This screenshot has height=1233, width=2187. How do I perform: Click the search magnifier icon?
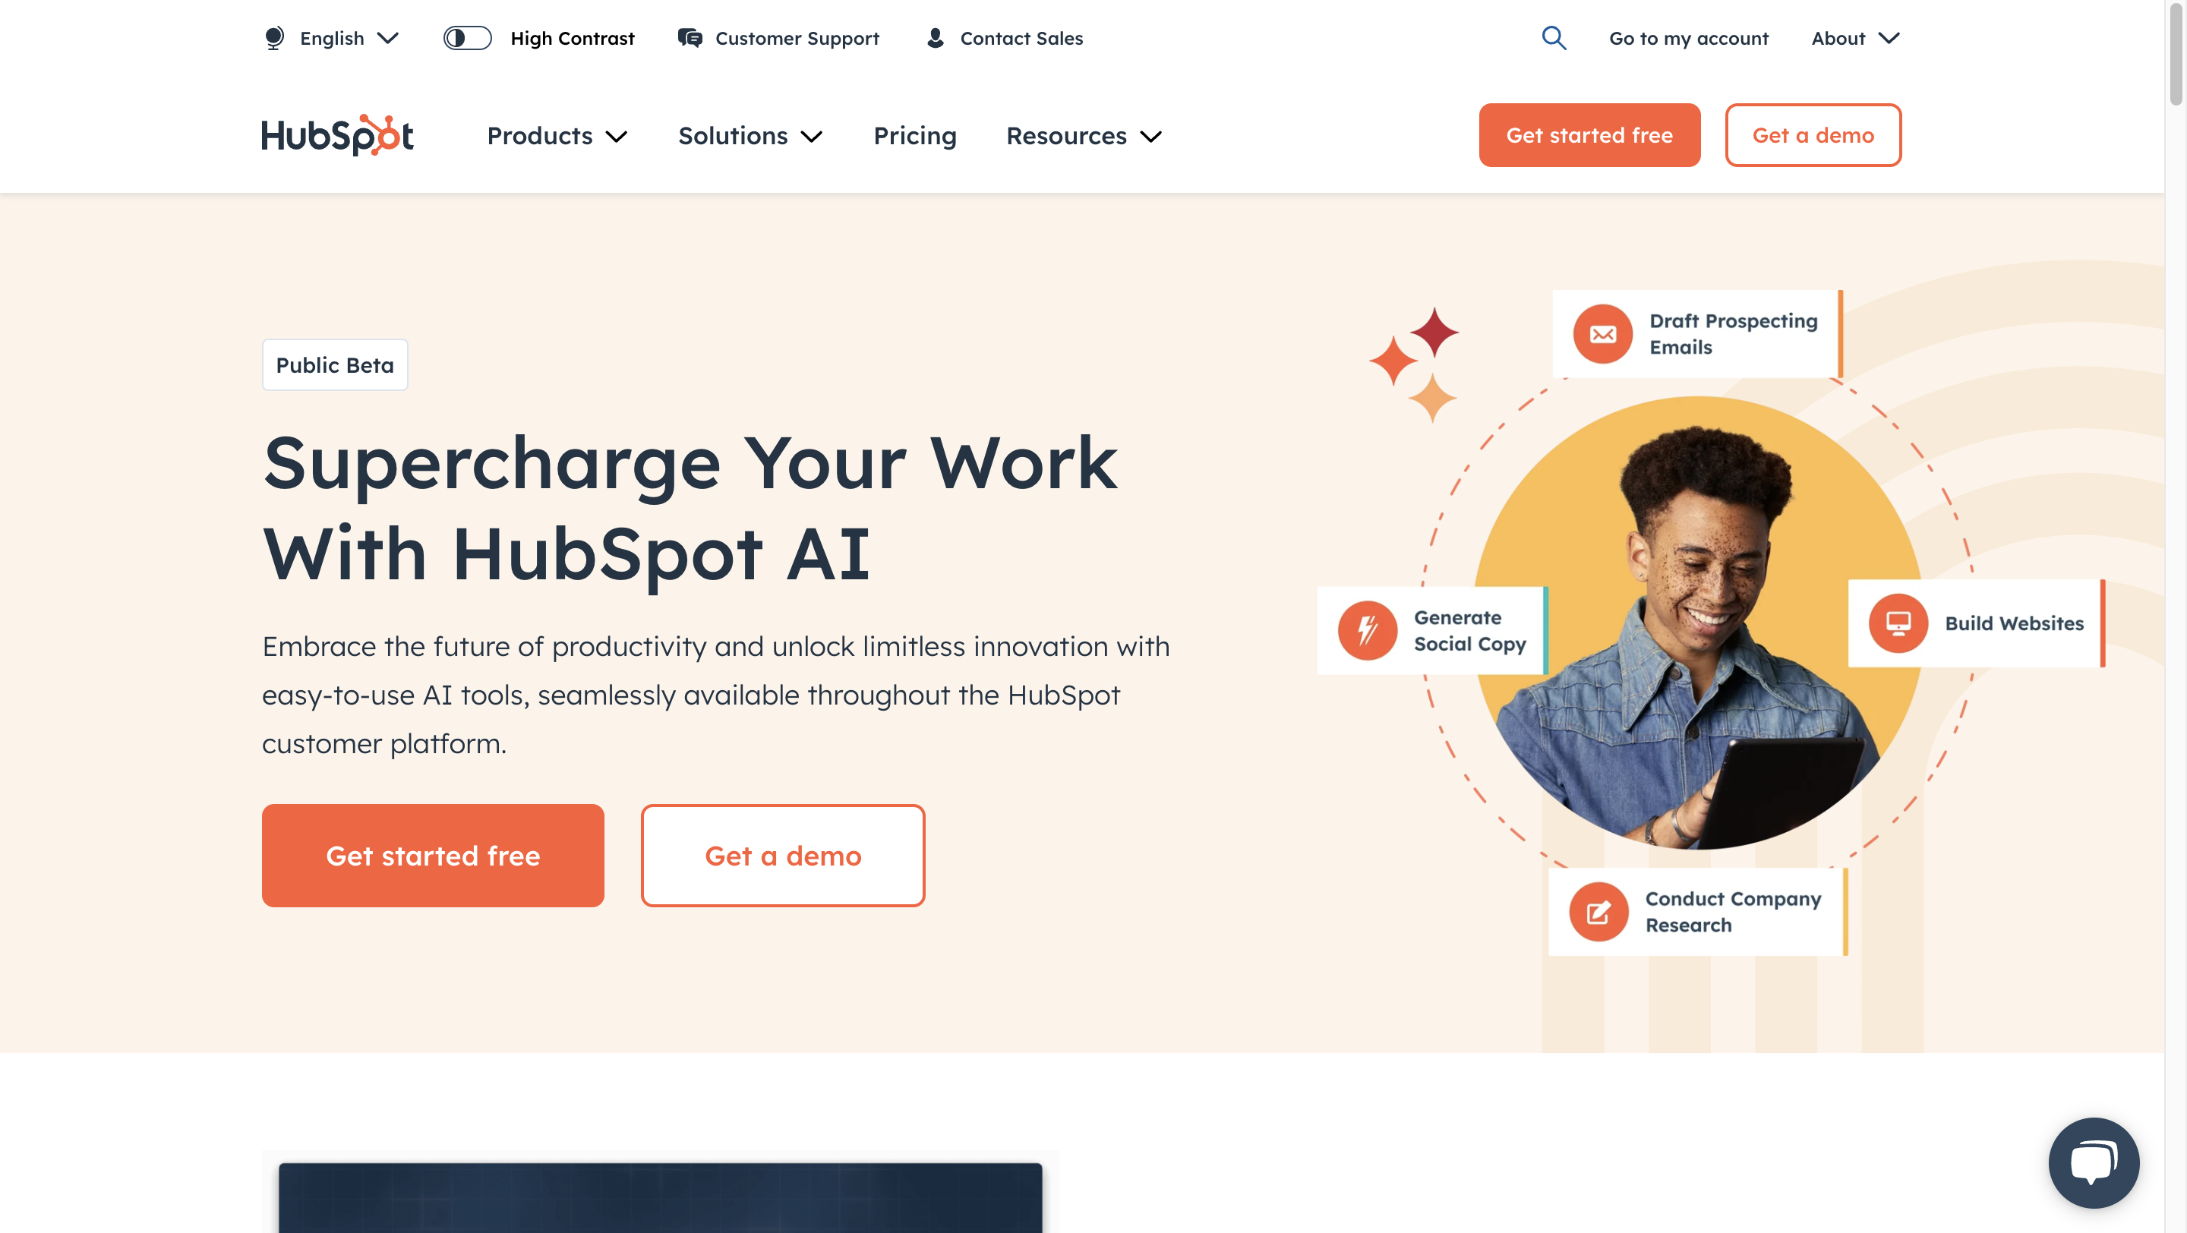click(x=1554, y=37)
